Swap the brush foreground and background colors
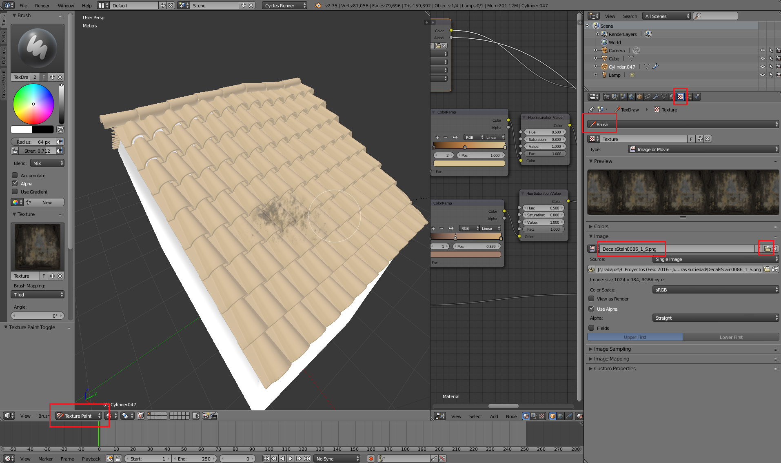 (60, 129)
